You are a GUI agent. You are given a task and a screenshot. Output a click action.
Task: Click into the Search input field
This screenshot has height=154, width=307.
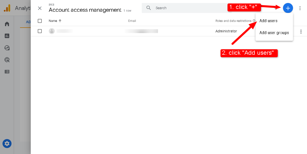tap(187, 8)
